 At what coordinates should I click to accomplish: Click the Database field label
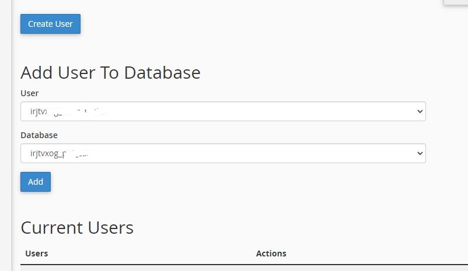pos(39,135)
